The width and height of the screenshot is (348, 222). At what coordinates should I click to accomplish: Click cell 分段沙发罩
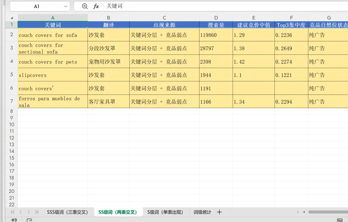click(109, 48)
